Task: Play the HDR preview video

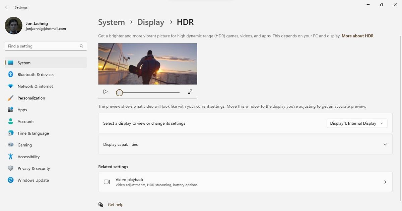Action: coord(105,91)
